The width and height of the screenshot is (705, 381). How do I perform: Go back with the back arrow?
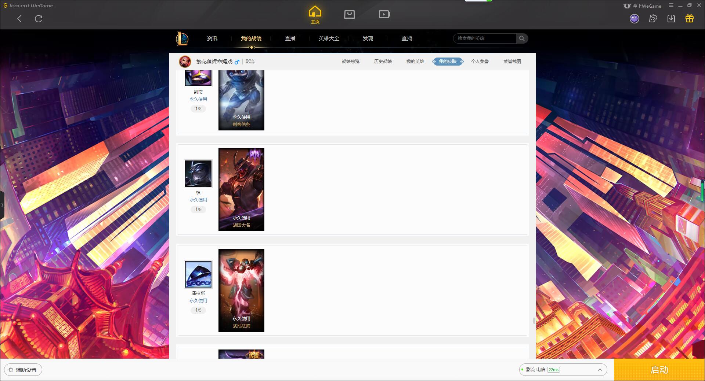(19, 19)
